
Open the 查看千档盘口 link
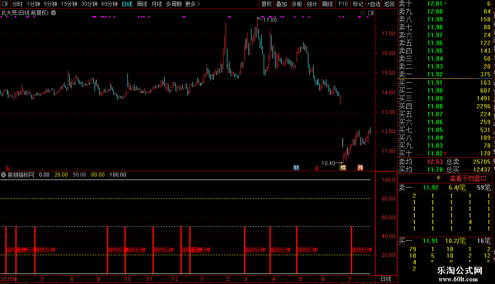(x=468, y=179)
